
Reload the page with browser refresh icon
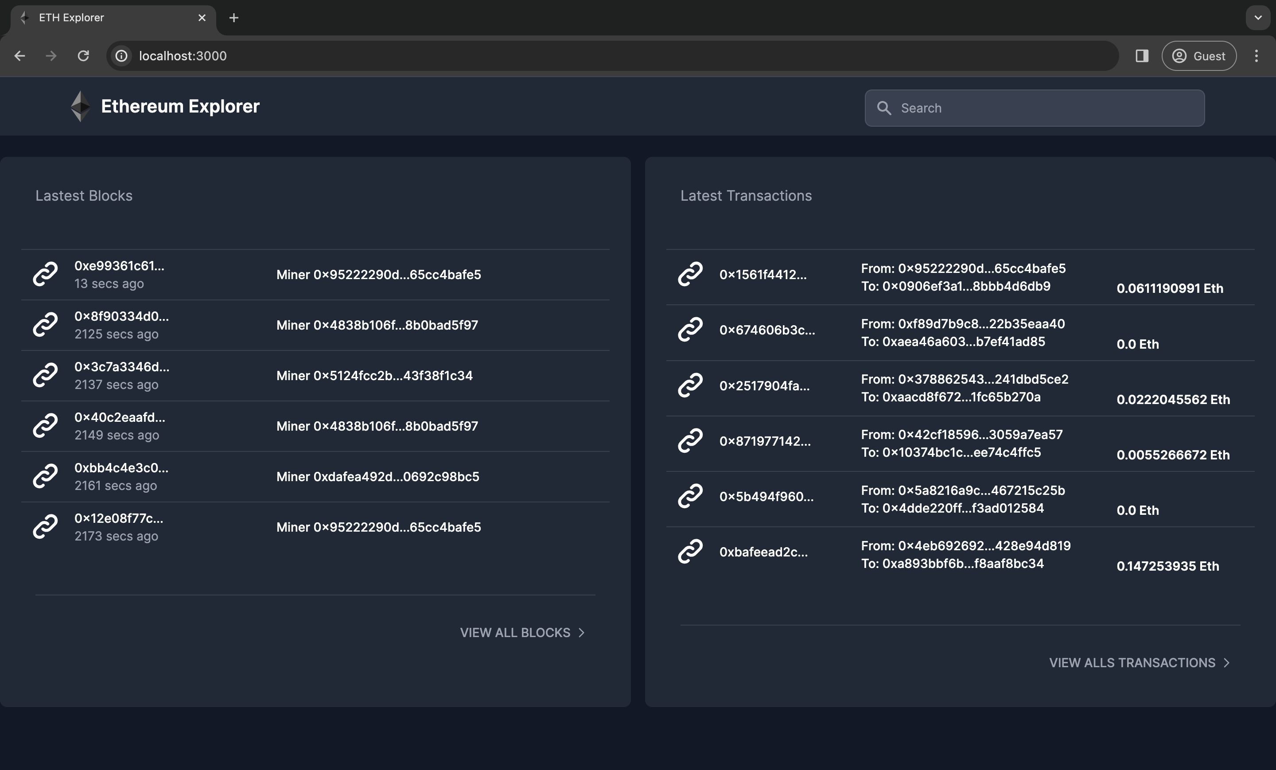83,56
